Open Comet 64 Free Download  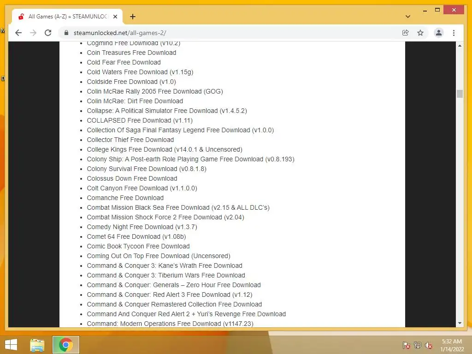[136, 236]
